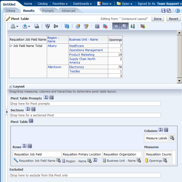Click the new group icon
This screenshot has width=182, height=182.
tap(78, 26)
